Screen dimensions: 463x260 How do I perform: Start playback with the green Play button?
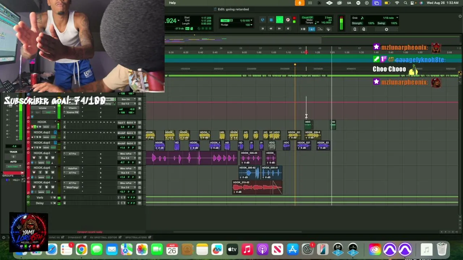(279, 20)
